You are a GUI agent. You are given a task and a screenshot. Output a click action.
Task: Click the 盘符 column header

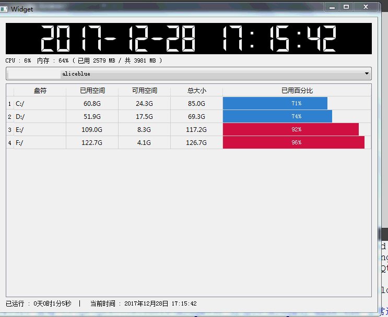point(40,91)
